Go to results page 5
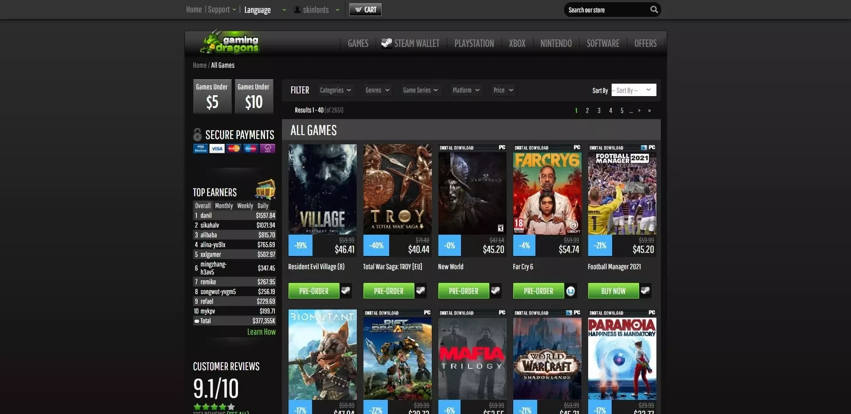851x414 pixels. (622, 110)
